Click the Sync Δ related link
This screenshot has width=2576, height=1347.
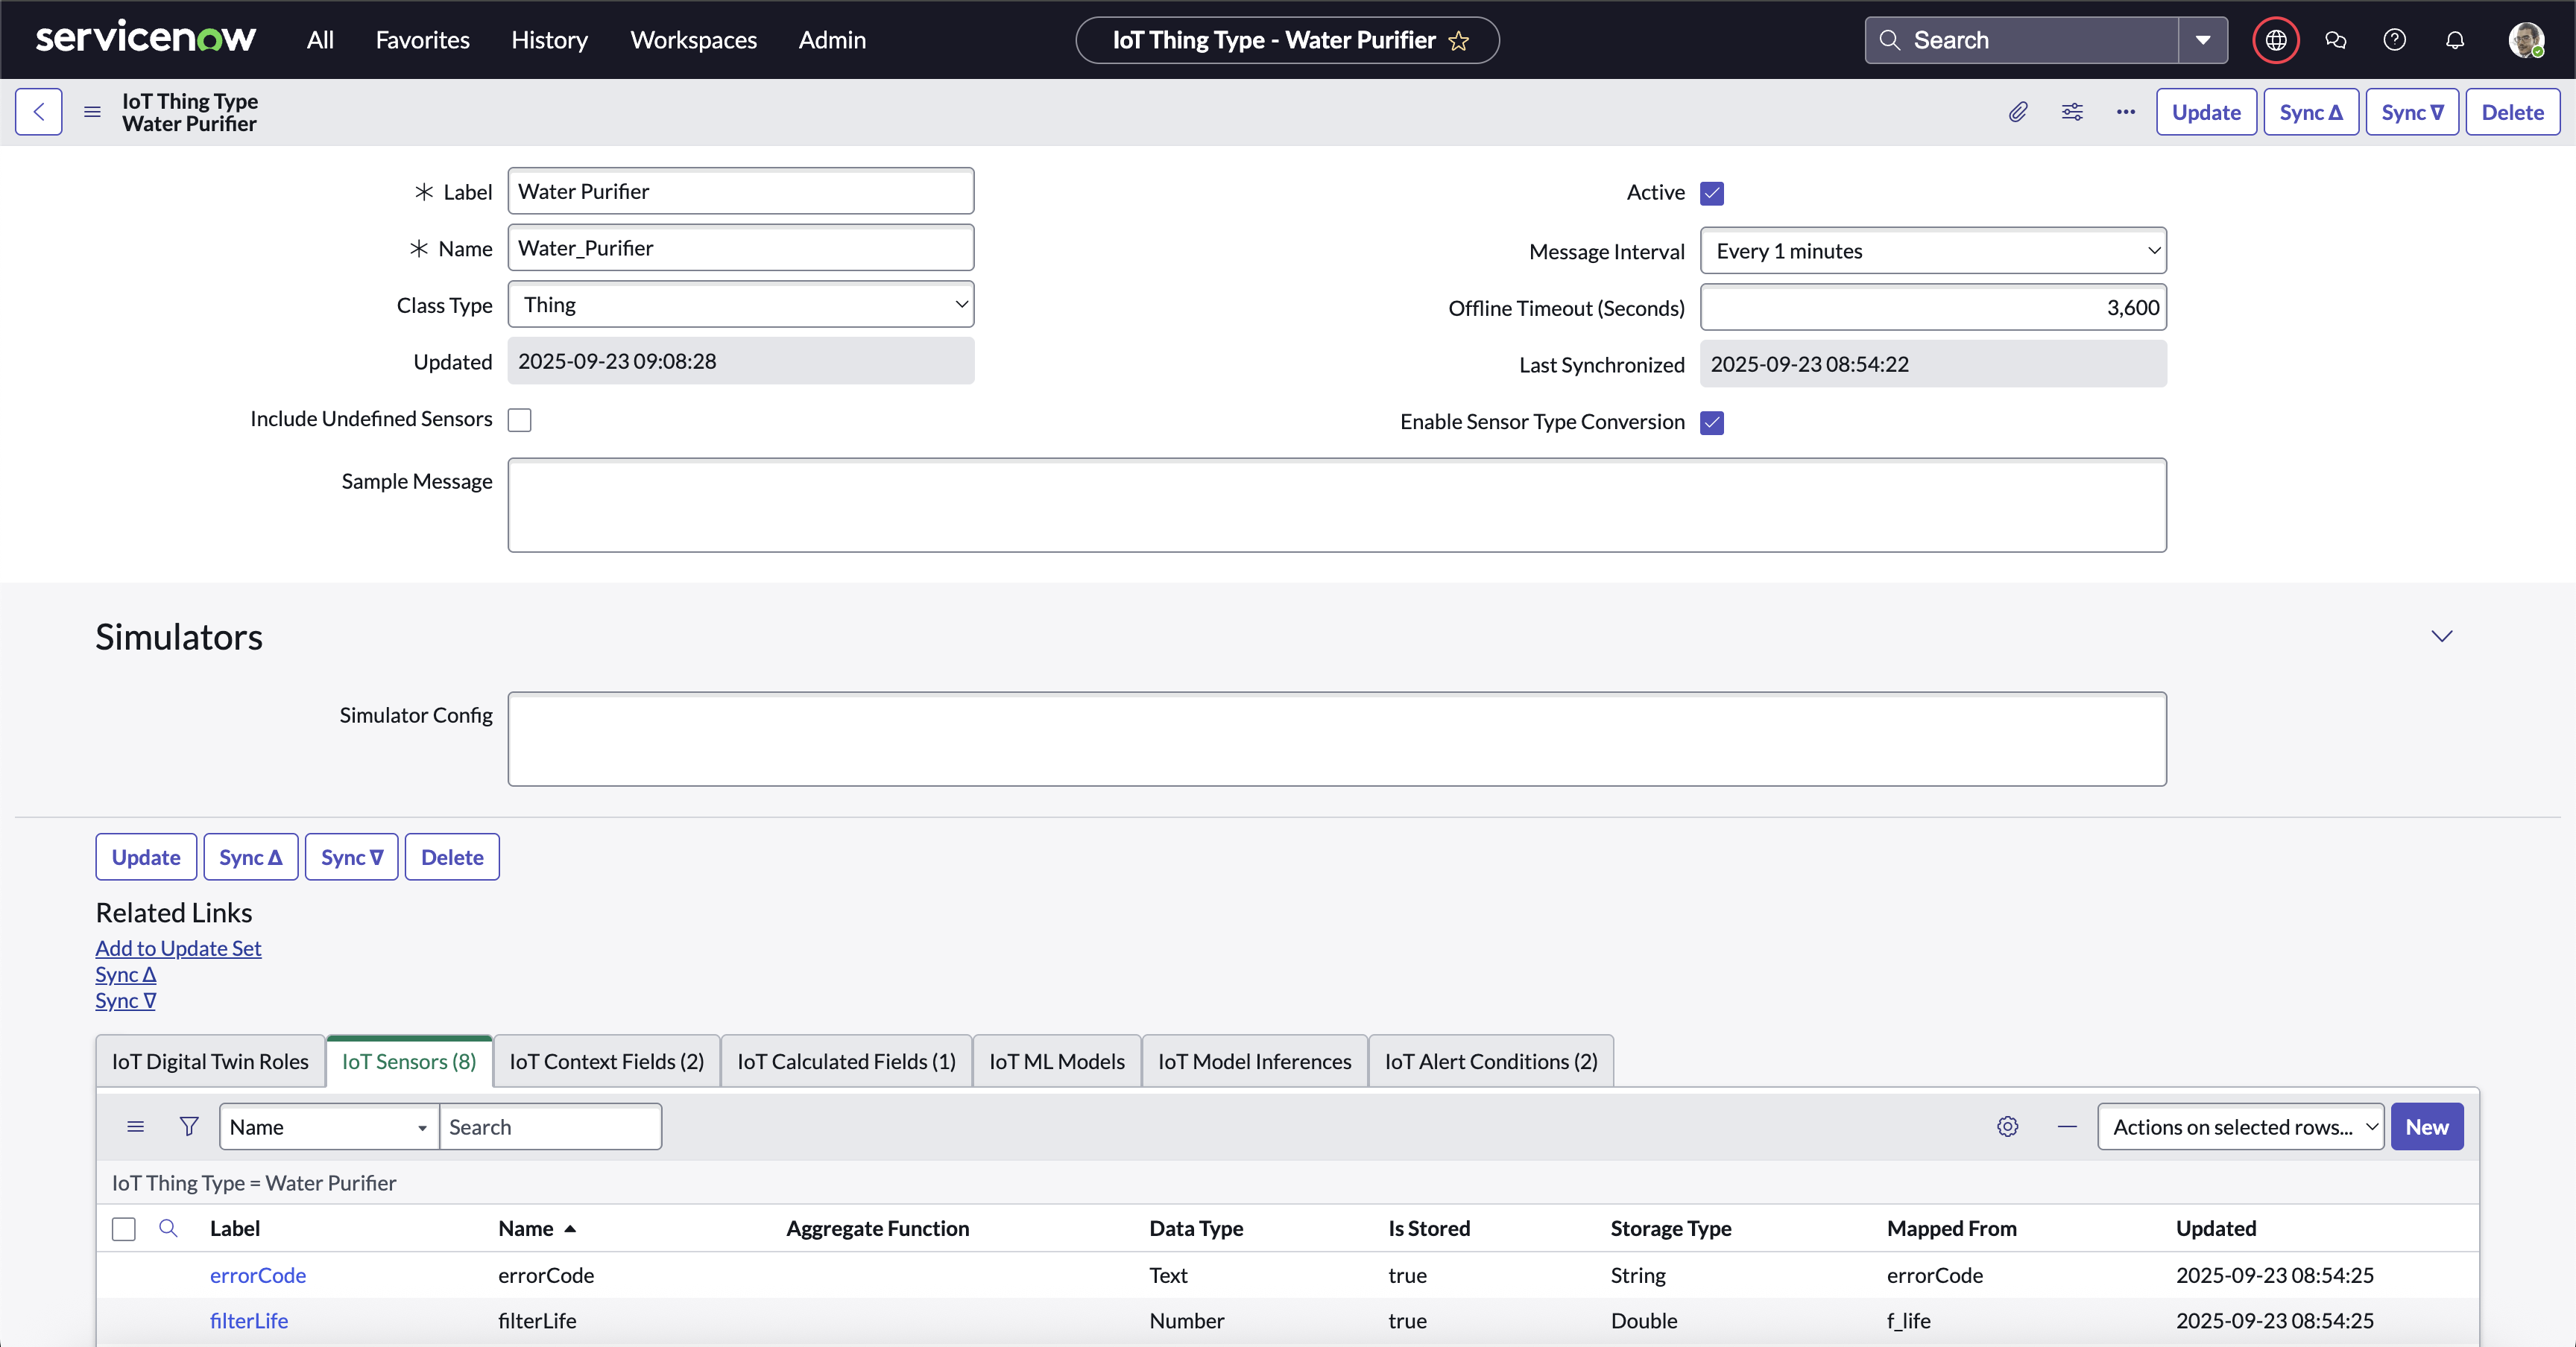(126, 974)
